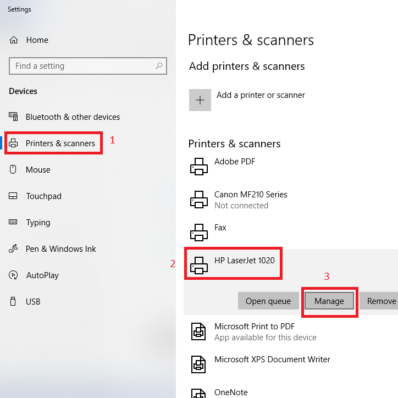Click the Home icon in sidebar
This screenshot has height=398, width=398.
(14, 40)
